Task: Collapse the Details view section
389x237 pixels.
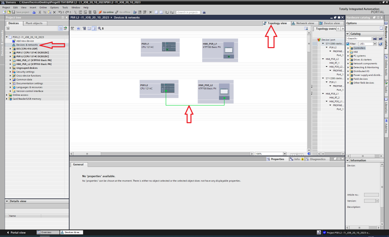Action: pos(7,201)
